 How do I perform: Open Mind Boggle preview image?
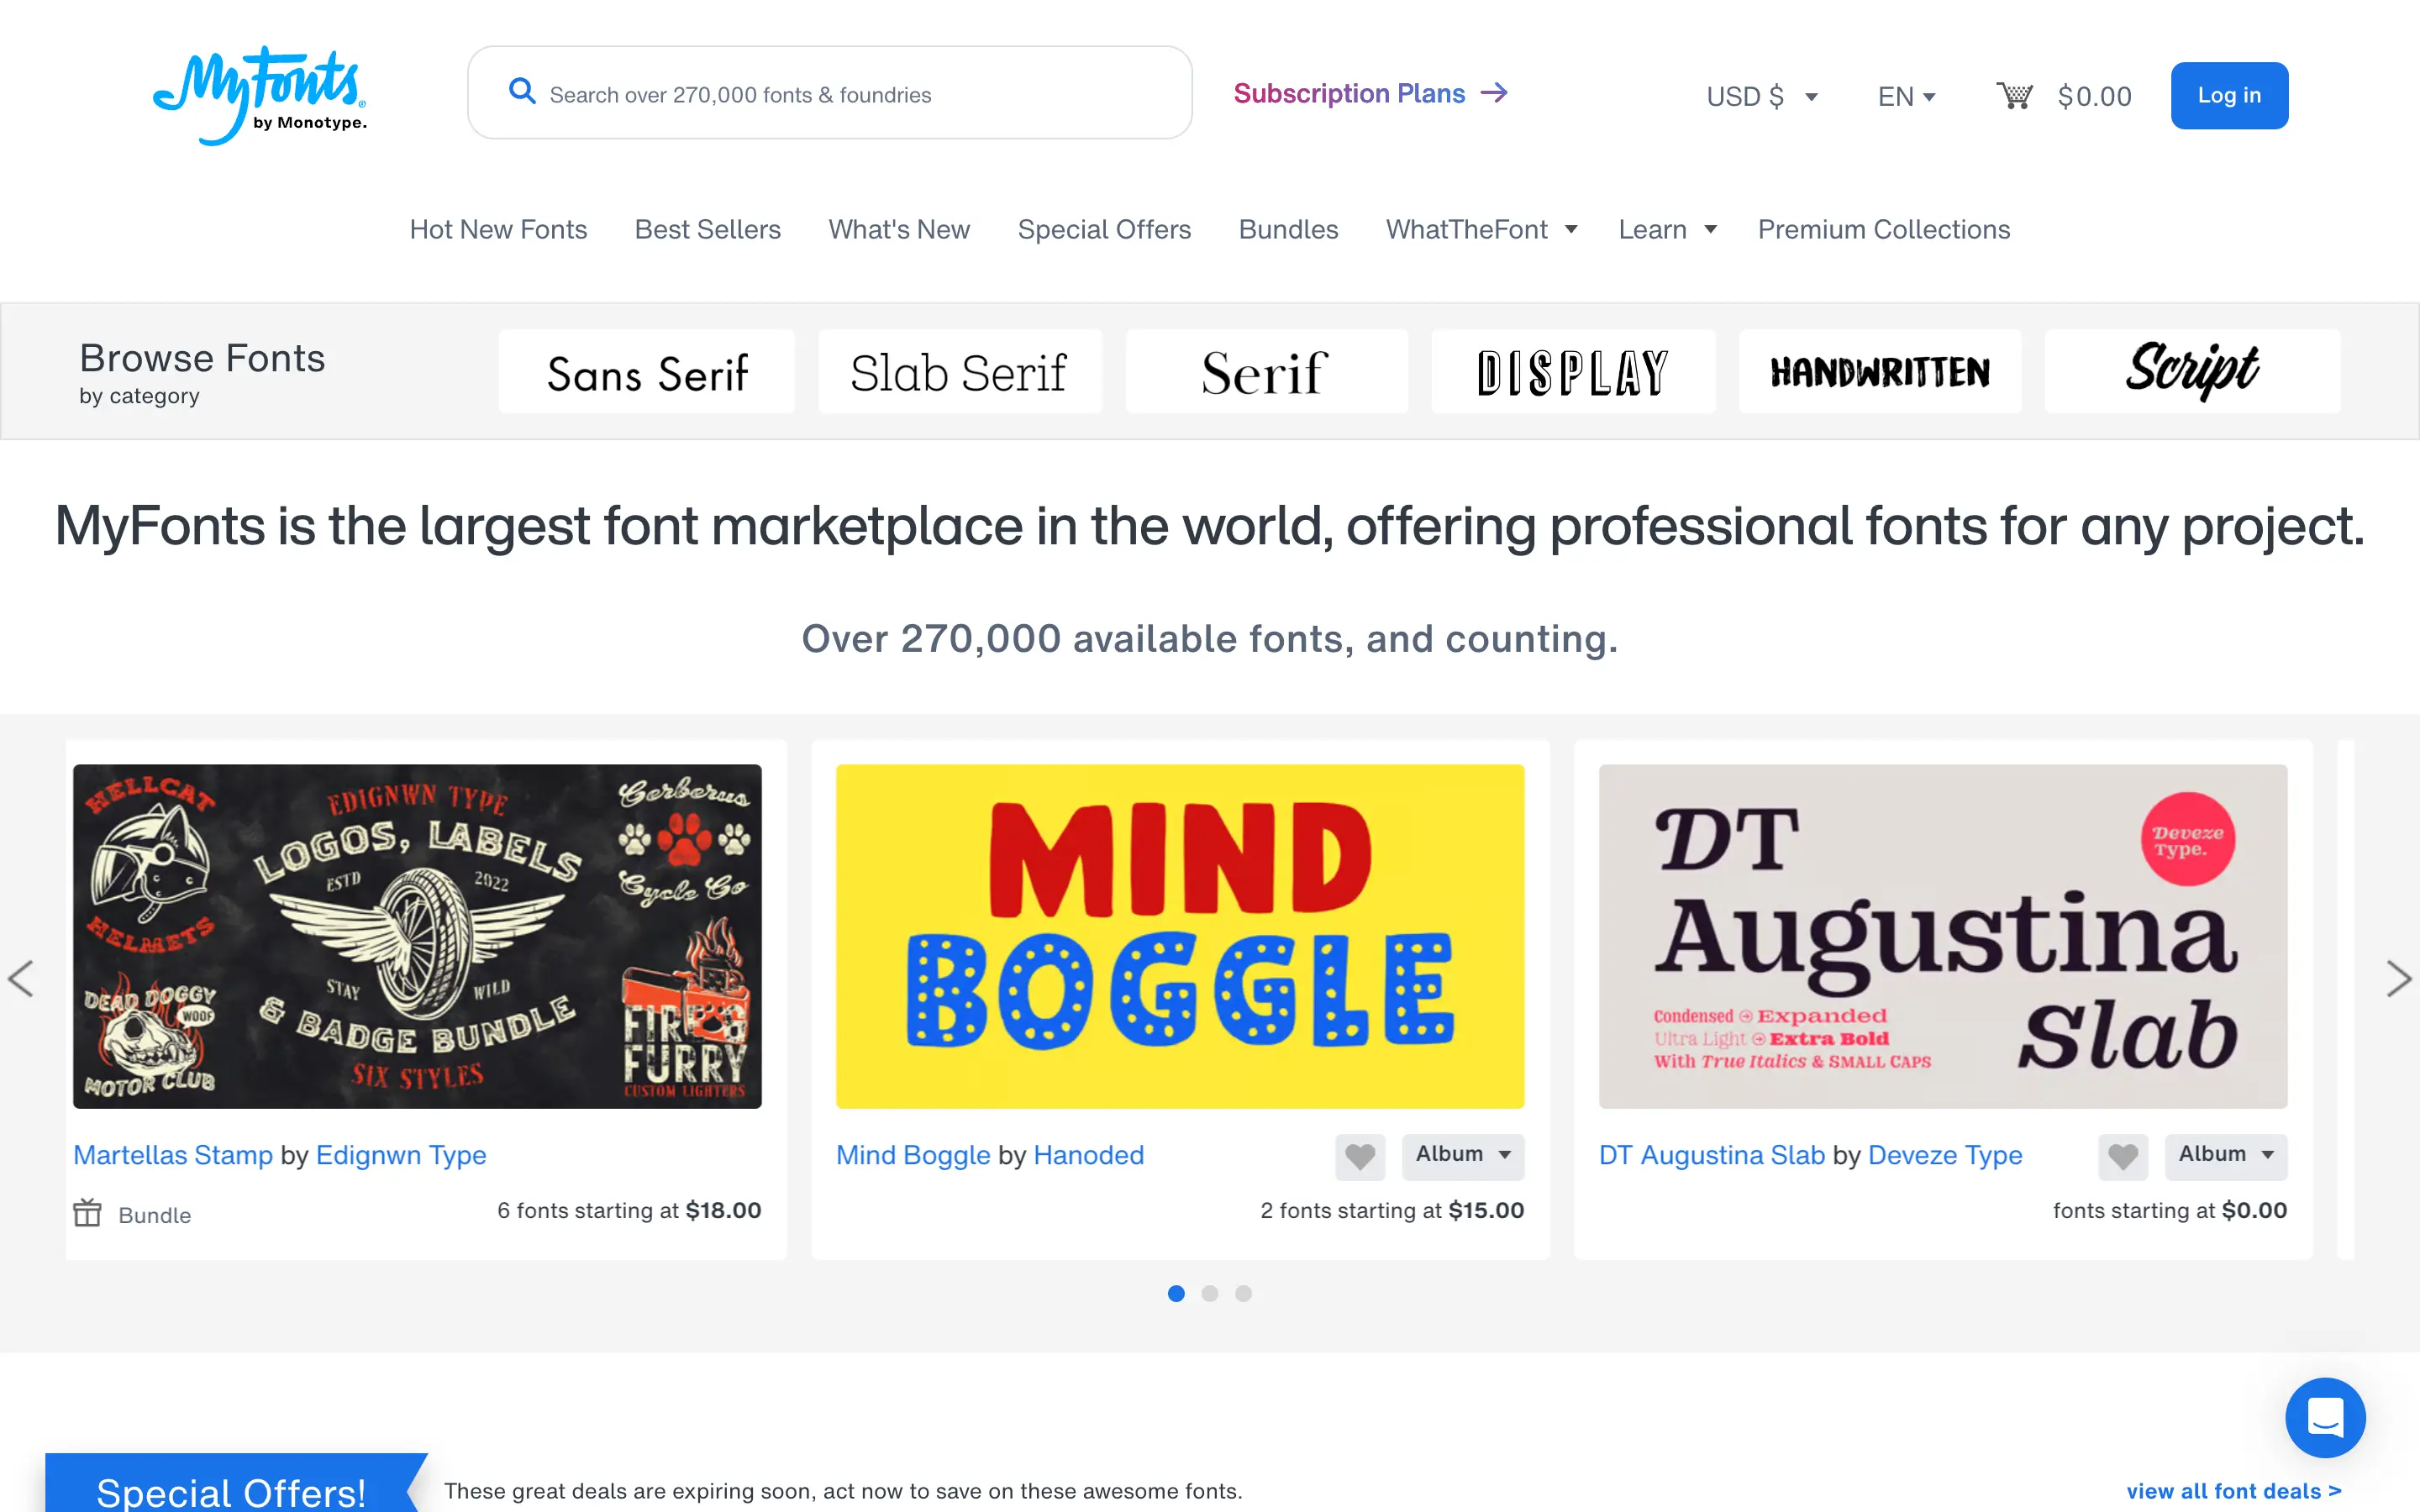1180,936
